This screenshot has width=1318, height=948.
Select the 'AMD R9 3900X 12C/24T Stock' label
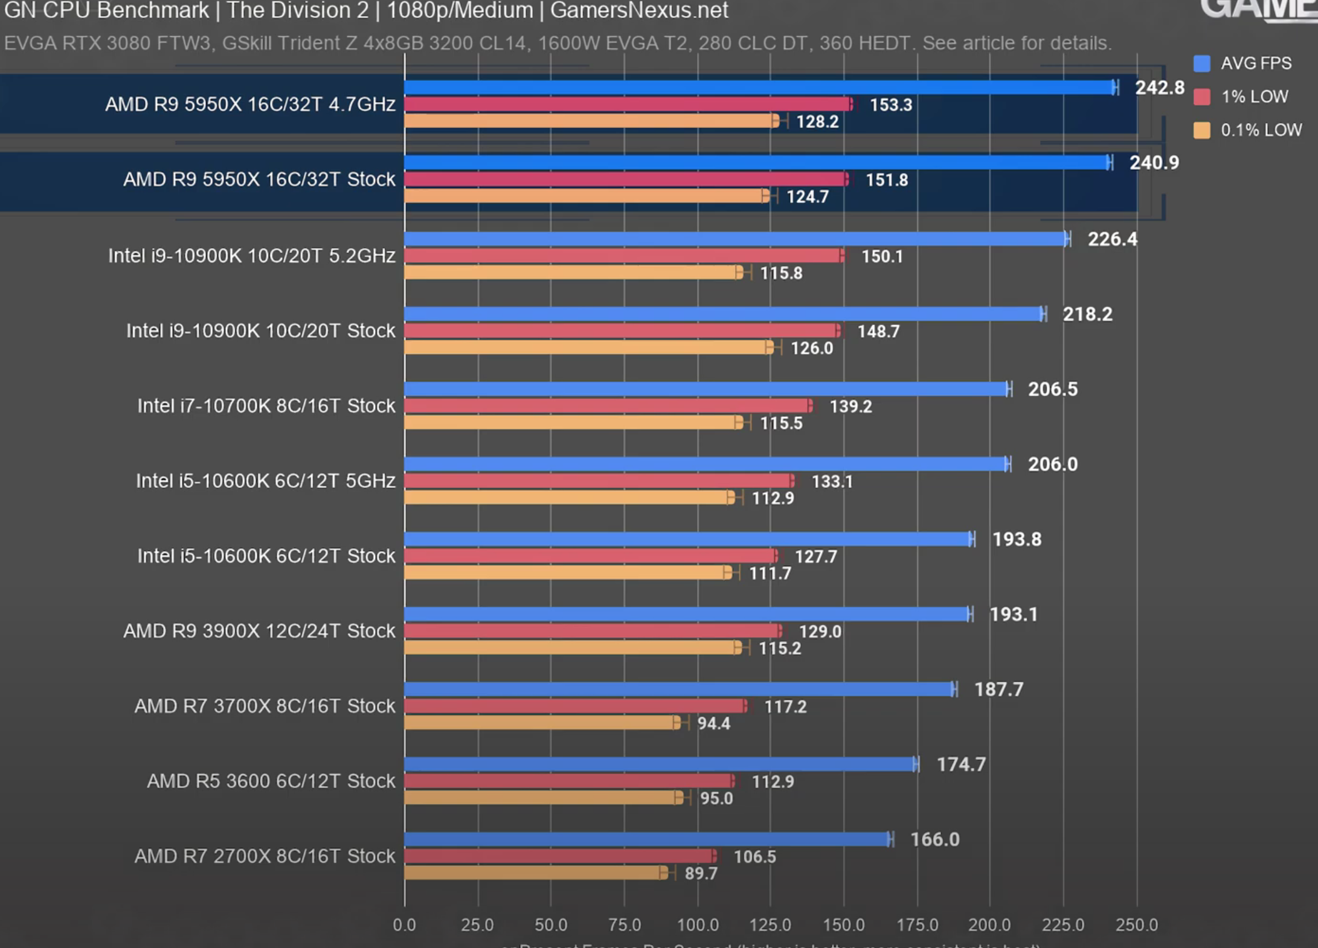(x=259, y=631)
